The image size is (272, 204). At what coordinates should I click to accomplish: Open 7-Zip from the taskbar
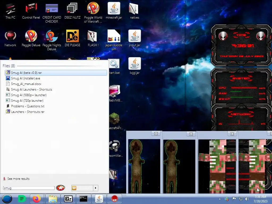[x=68, y=199]
